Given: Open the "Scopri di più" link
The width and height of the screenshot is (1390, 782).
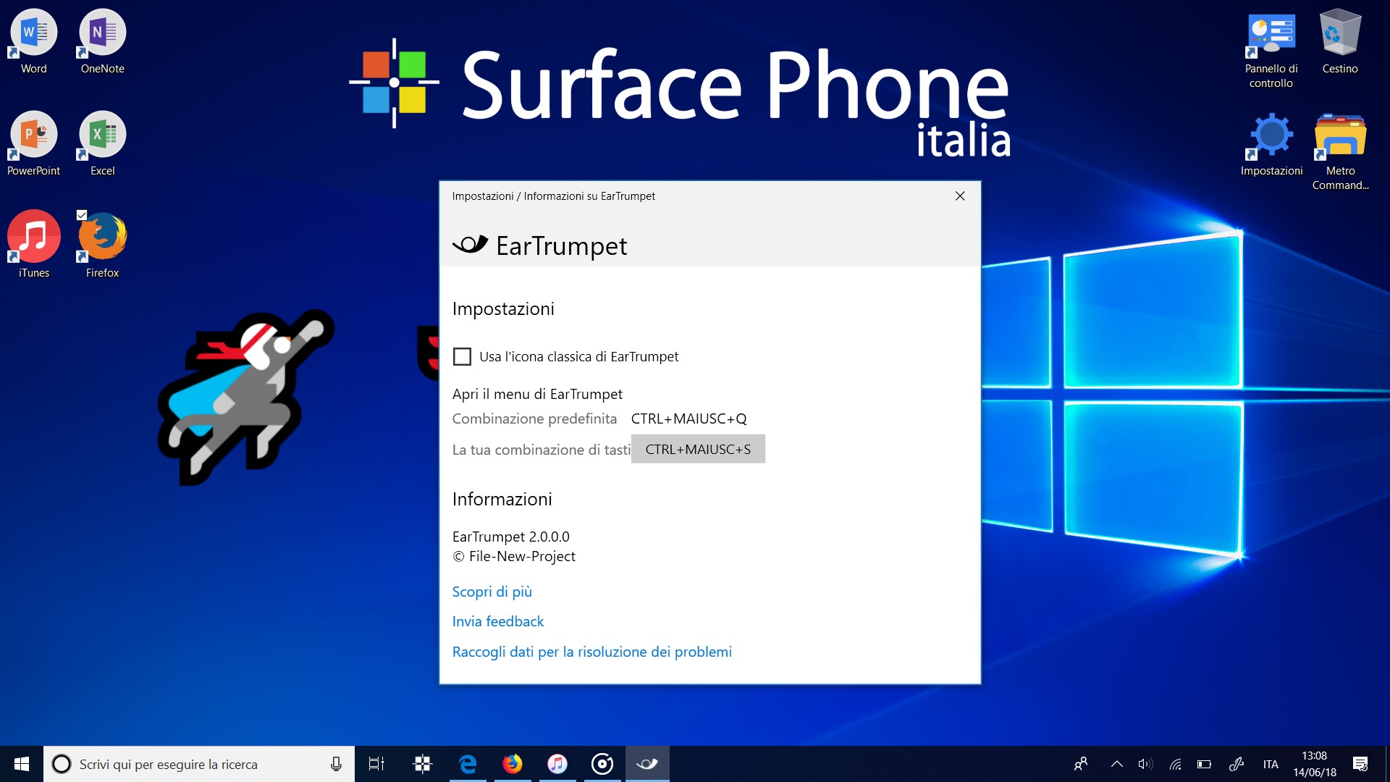Looking at the screenshot, I should 492,592.
